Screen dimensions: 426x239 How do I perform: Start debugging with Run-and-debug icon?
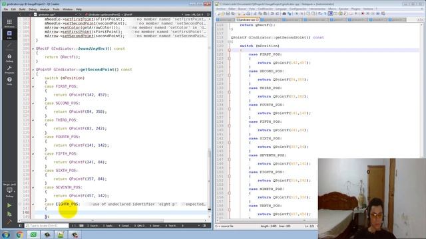(9, 214)
